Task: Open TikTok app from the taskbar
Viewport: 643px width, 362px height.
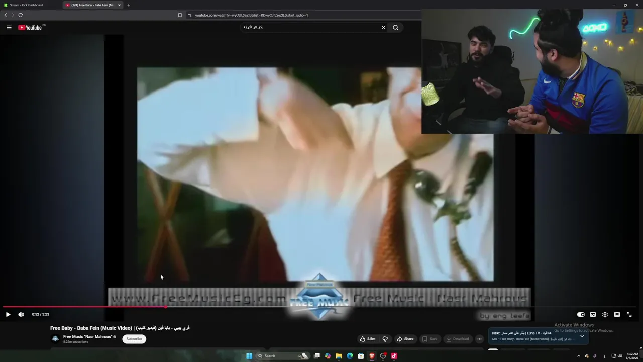Action: point(394,356)
